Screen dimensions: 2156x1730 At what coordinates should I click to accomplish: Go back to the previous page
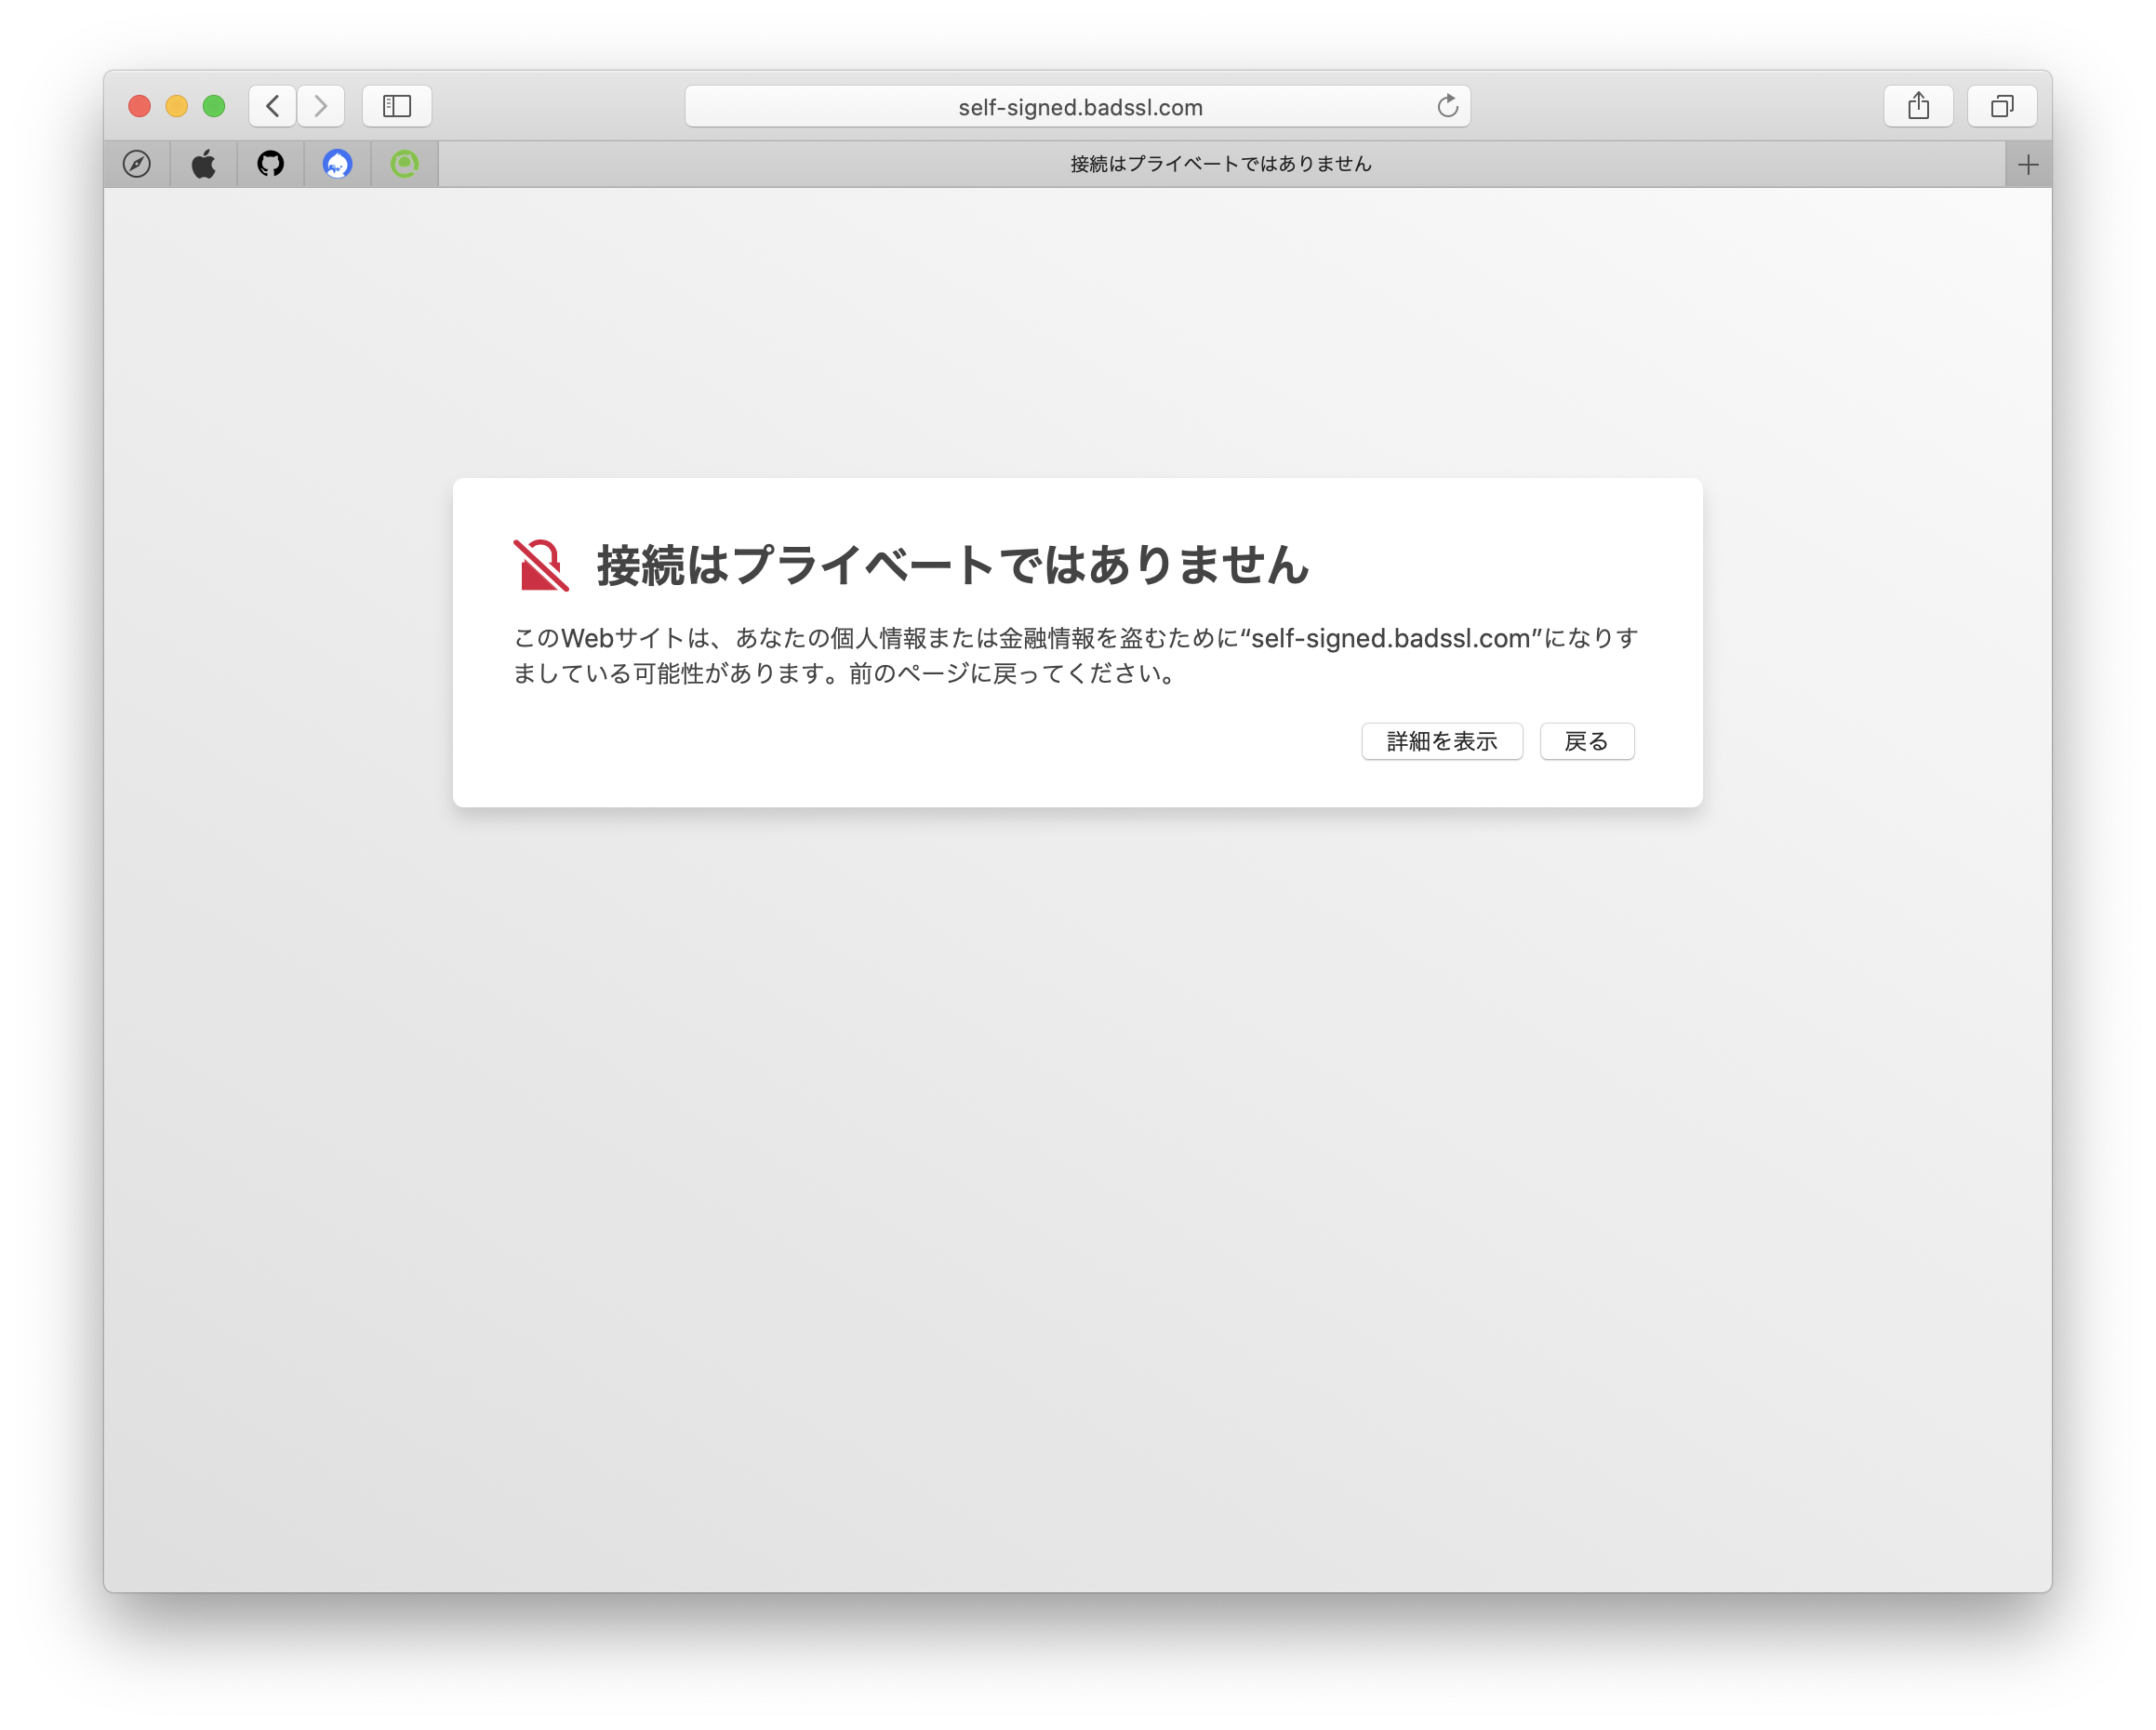click(271, 106)
